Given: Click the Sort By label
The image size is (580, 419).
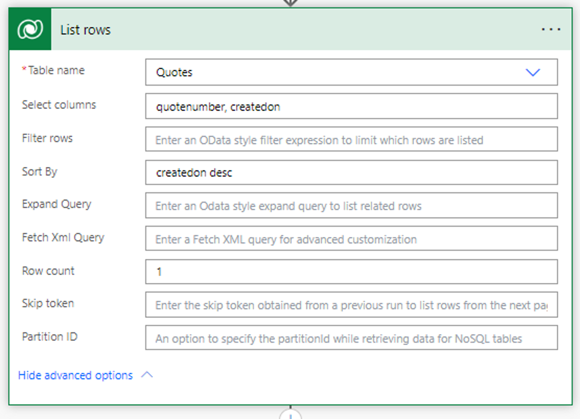Looking at the screenshot, I should 40,172.
